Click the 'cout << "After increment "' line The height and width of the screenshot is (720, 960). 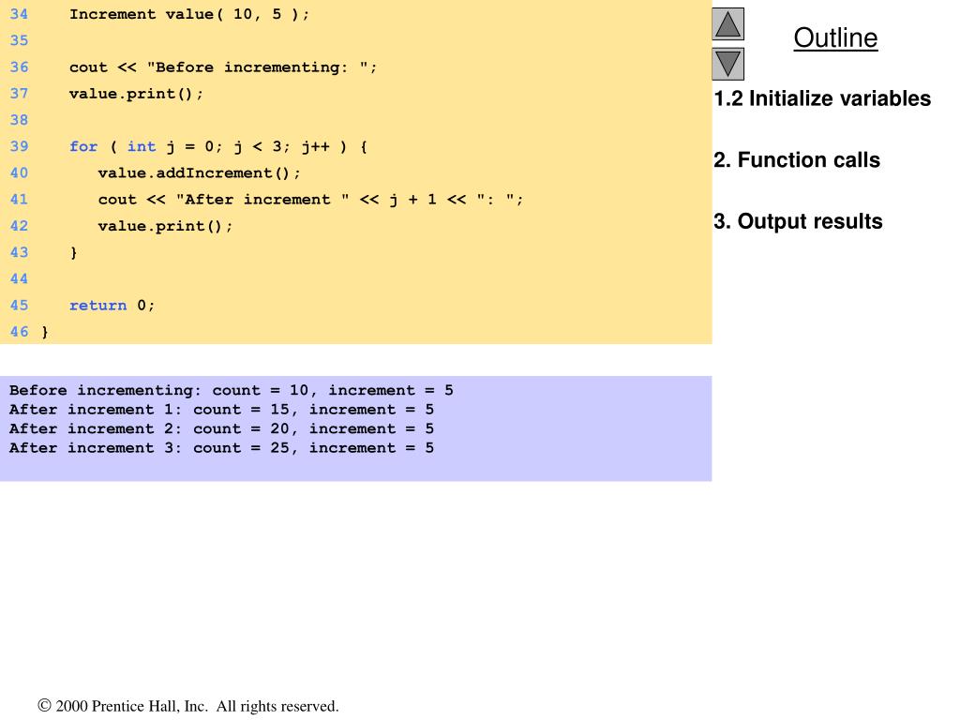(310, 200)
